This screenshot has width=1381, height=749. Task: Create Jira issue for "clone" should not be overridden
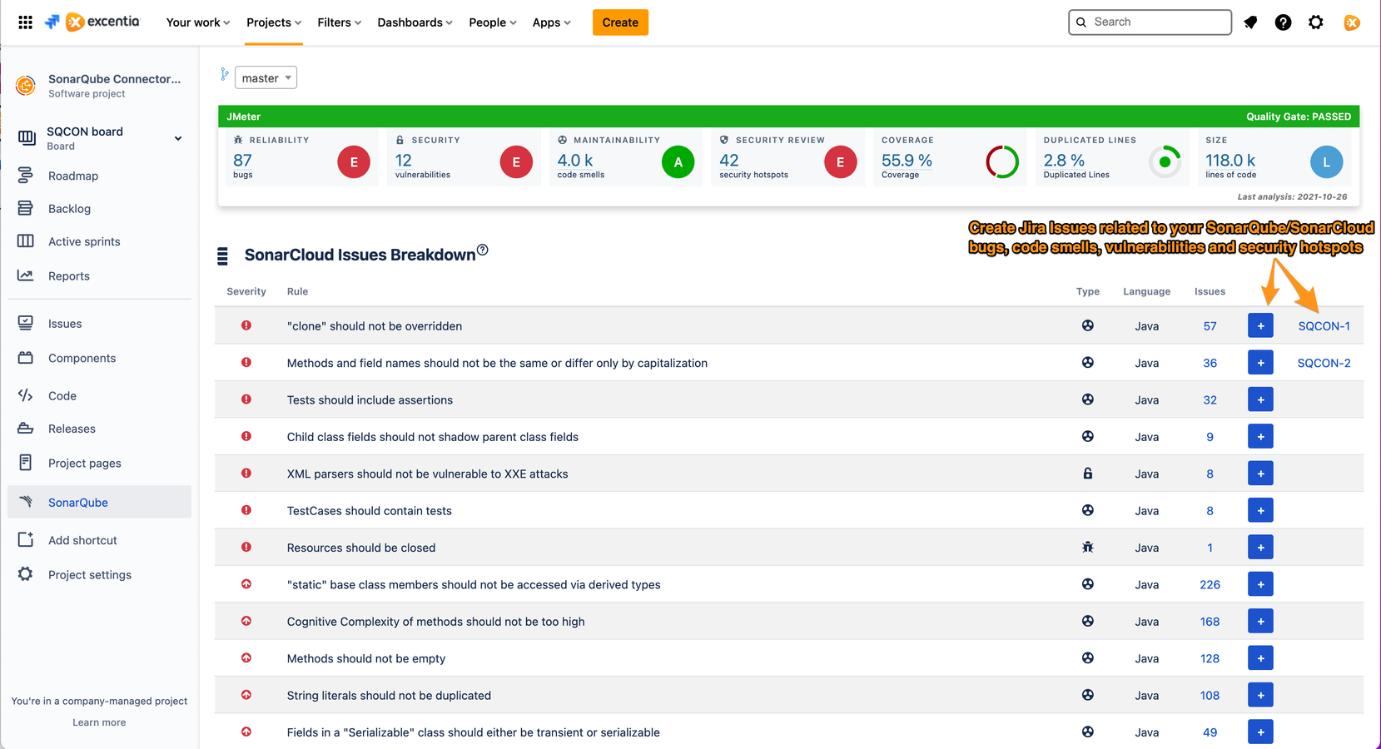1260,325
